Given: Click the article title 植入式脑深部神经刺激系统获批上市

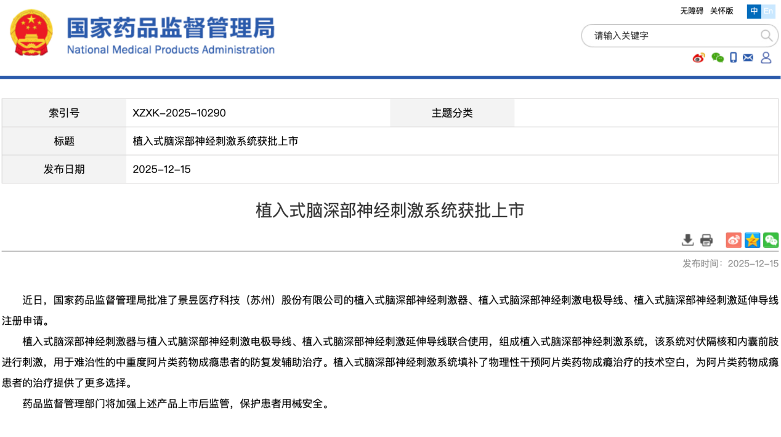Looking at the screenshot, I should (390, 209).
